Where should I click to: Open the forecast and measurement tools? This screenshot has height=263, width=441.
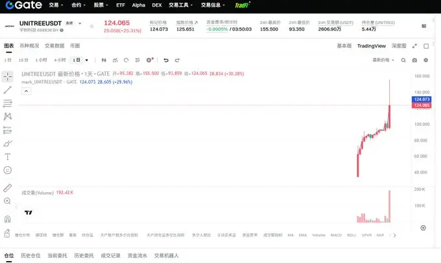tap(8, 130)
